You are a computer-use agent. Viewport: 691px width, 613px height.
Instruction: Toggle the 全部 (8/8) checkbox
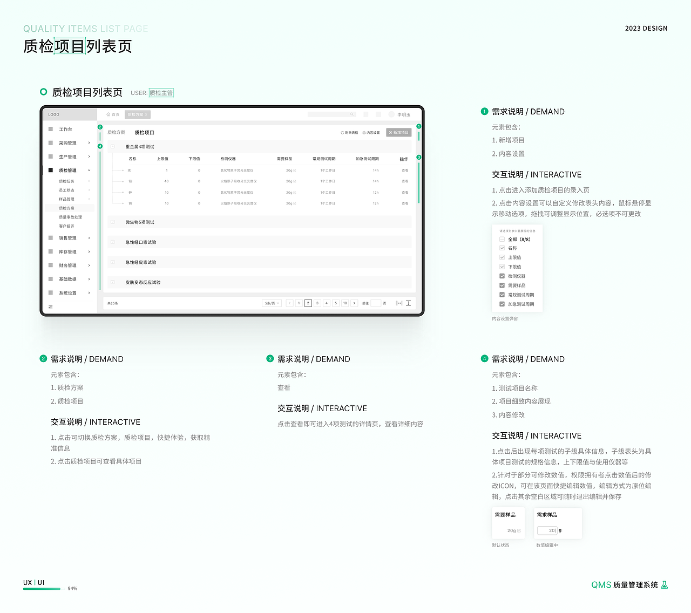pyautogui.click(x=502, y=239)
